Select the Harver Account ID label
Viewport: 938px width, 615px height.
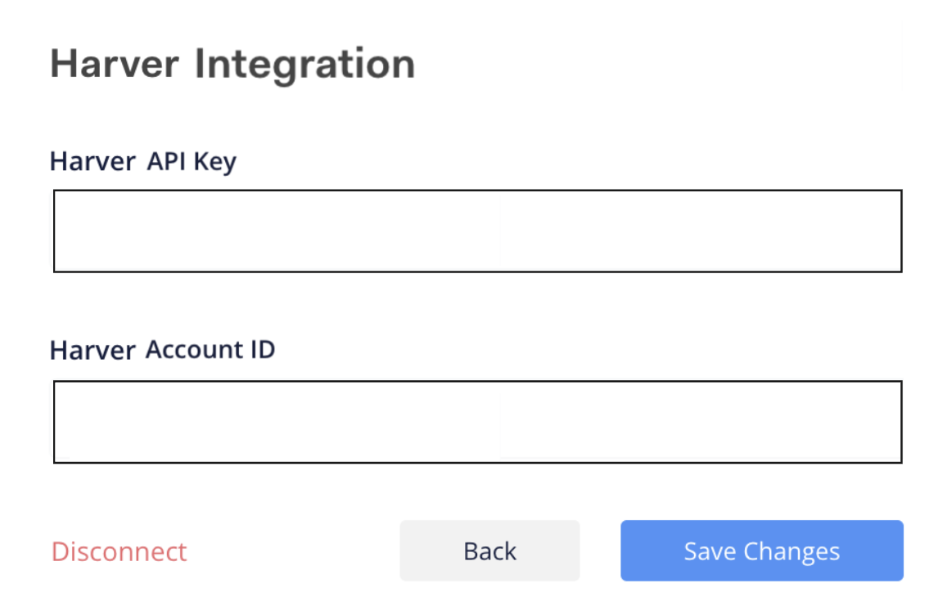(162, 350)
